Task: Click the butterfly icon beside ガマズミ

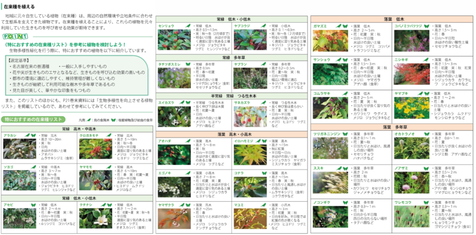Action: (x=345, y=26)
